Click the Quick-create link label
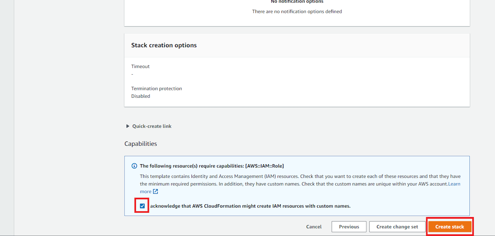Screen dimensions: 495x236 [152, 126]
